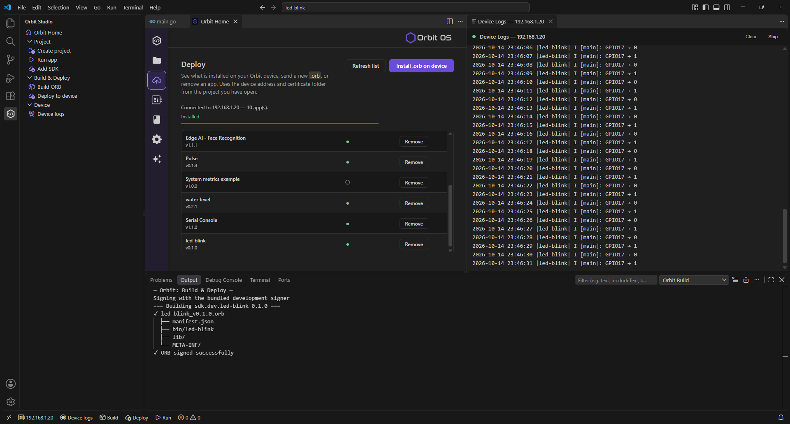Image resolution: width=790 pixels, height=424 pixels.
Task: Open the Explorer view in activity bar
Action: 11,23
